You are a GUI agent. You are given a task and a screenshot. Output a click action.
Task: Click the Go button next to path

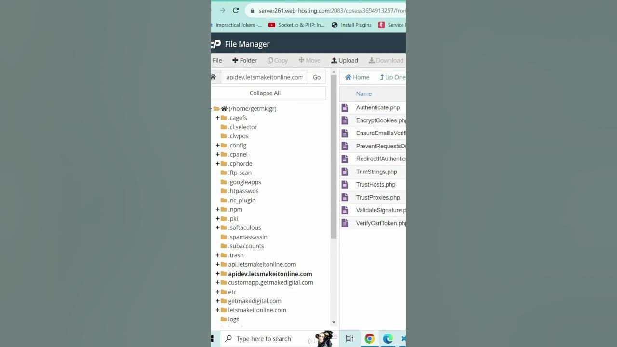tap(317, 77)
